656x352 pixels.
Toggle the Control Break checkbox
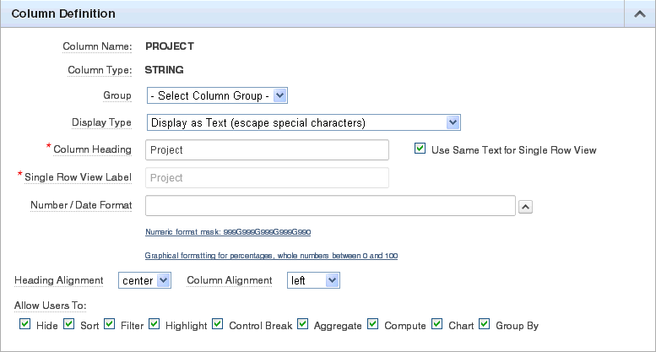click(x=217, y=324)
